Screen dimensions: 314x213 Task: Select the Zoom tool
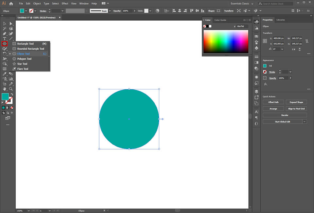click(10, 89)
